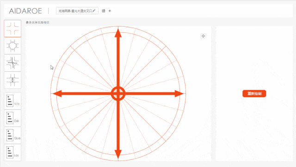
Task: Click the move/pan icon on the canvas
Action: 203,36
